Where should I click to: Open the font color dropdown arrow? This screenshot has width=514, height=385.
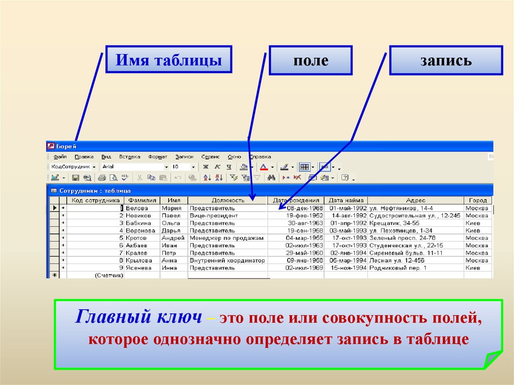(272, 167)
